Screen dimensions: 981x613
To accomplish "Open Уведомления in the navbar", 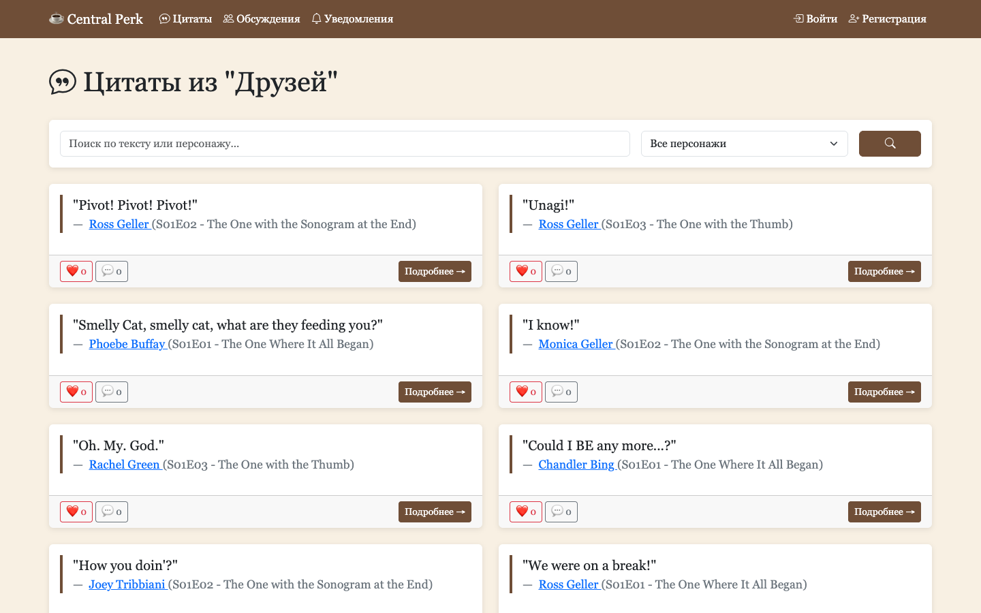I will coord(352,19).
